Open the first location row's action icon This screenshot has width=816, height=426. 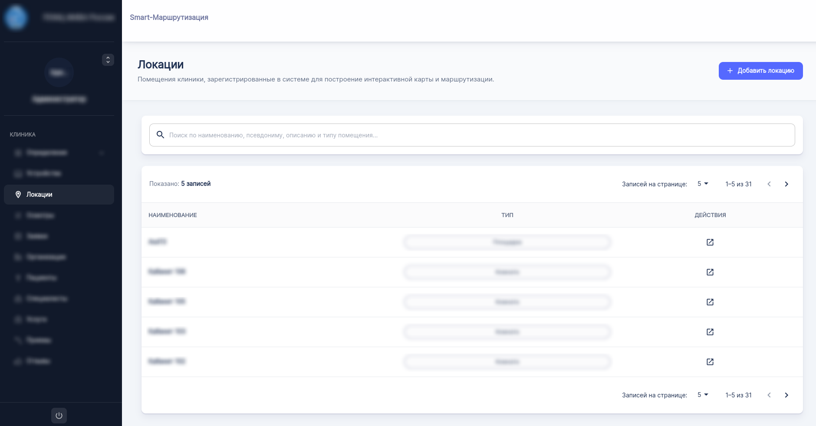click(710, 242)
